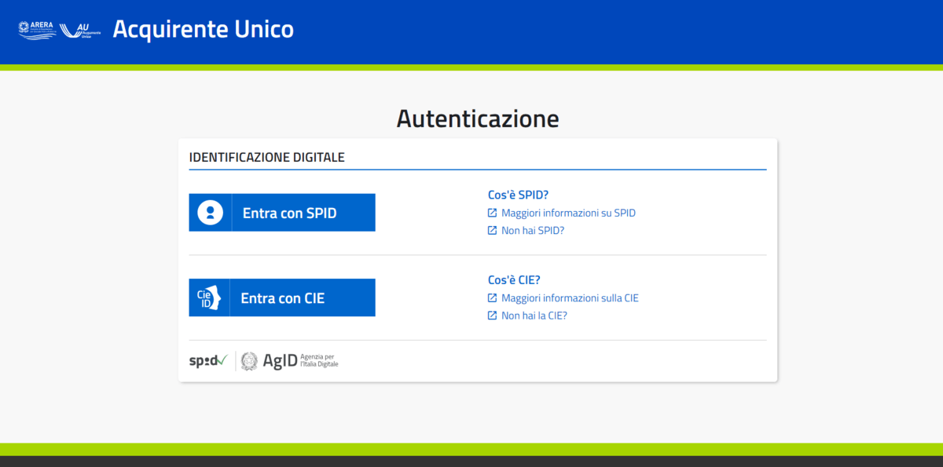
Task: Click the external link icon beside Non hai SPID?
Action: tap(491, 230)
